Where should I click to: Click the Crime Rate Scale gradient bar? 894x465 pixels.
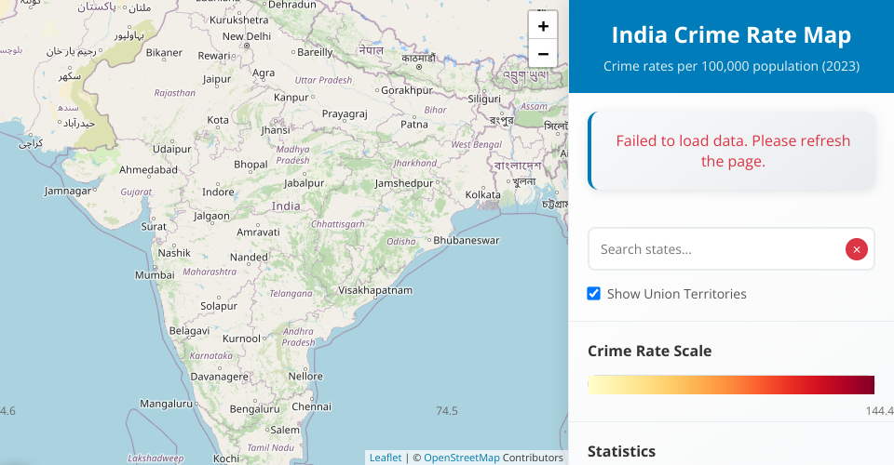[x=731, y=385]
